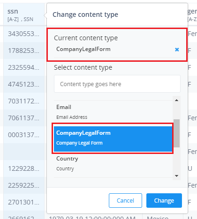Select the CompanyLegalForm list option
Image resolution: width=197 pixels, height=219 pixels.
(113, 138)
